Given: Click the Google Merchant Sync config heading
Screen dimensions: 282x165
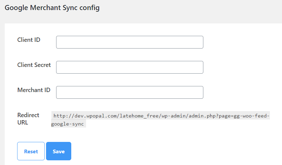Looking at the screenshot, I should [52, 8].
